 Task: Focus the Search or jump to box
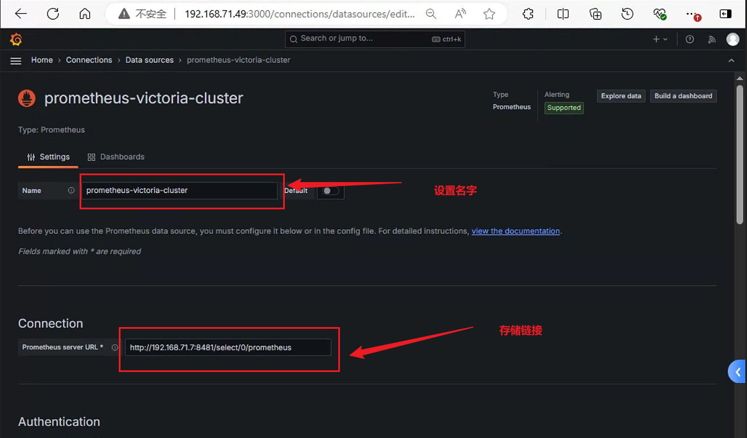pos(375,39)
